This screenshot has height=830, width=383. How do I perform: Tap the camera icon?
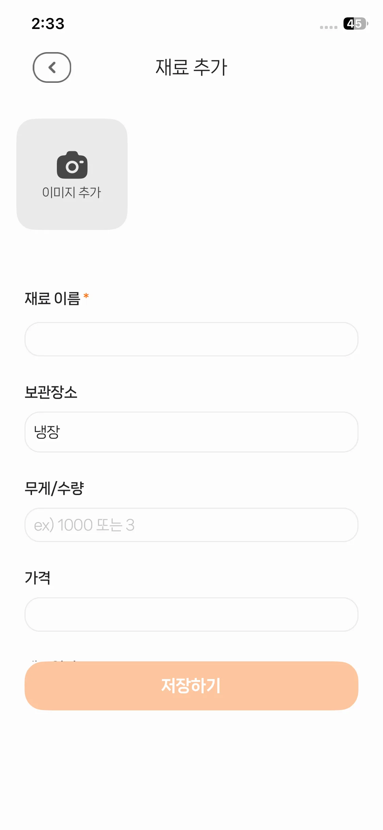72,165
